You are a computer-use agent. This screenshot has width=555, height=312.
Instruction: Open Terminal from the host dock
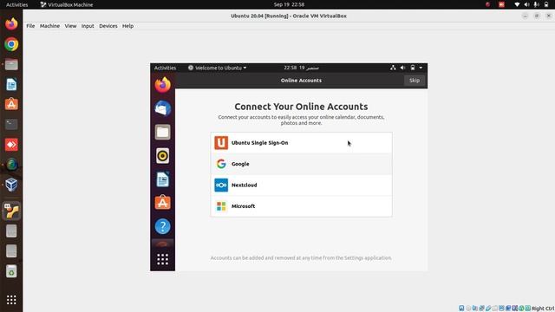(11, 125)
